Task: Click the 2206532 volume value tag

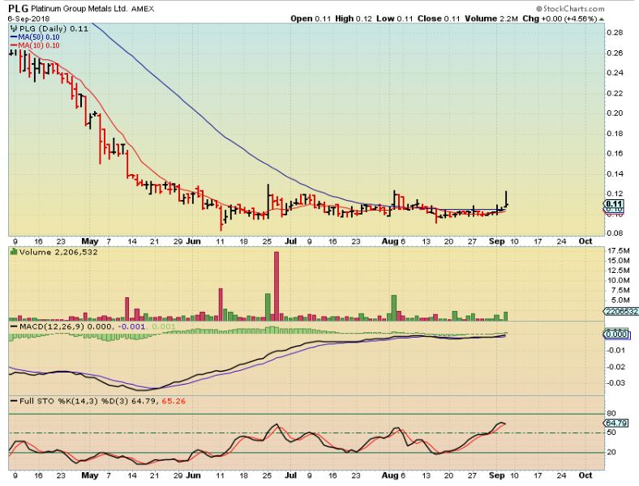Action: 621,311
